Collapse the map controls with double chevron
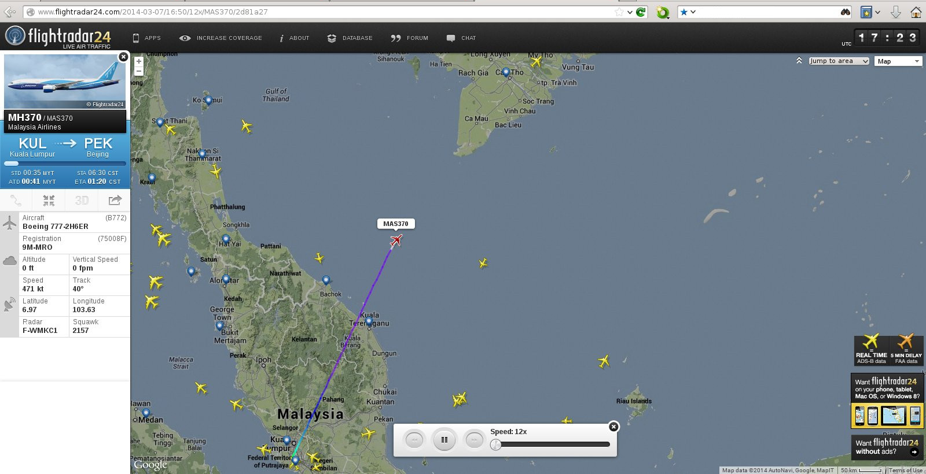This screenshot has width=926, height=474. point(799,61)
